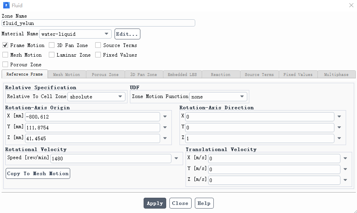Open Zone Motion Function dropdown
Image resolution: width=357 pixels, height=213 pixels.
tap(218, 96)
